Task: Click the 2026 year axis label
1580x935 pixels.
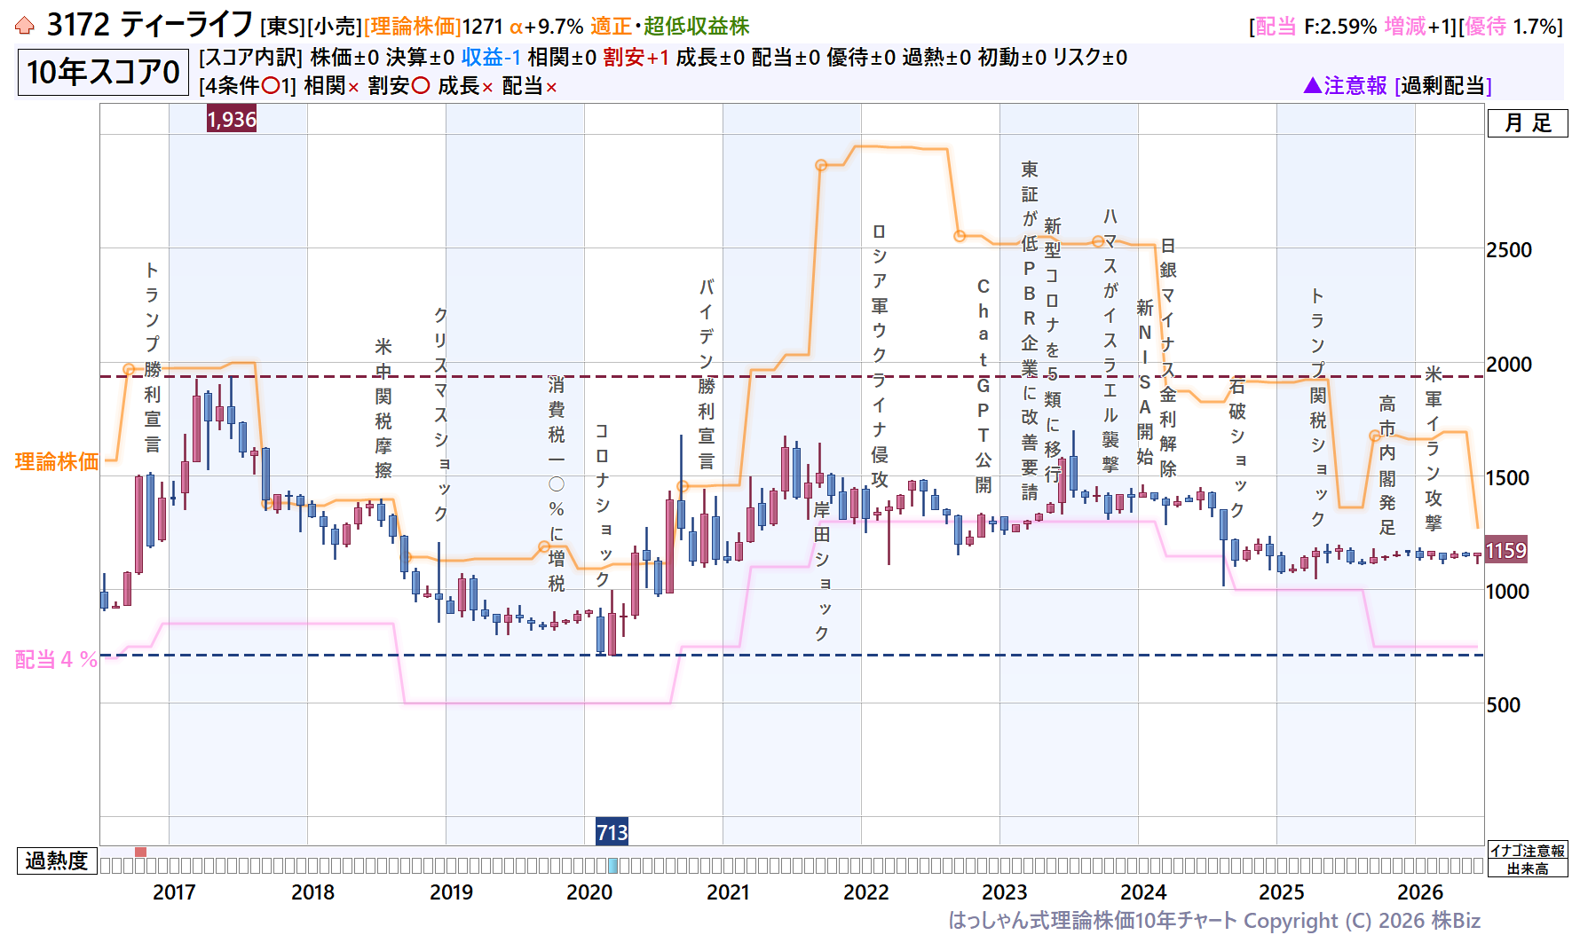Action: (1420, 892)
